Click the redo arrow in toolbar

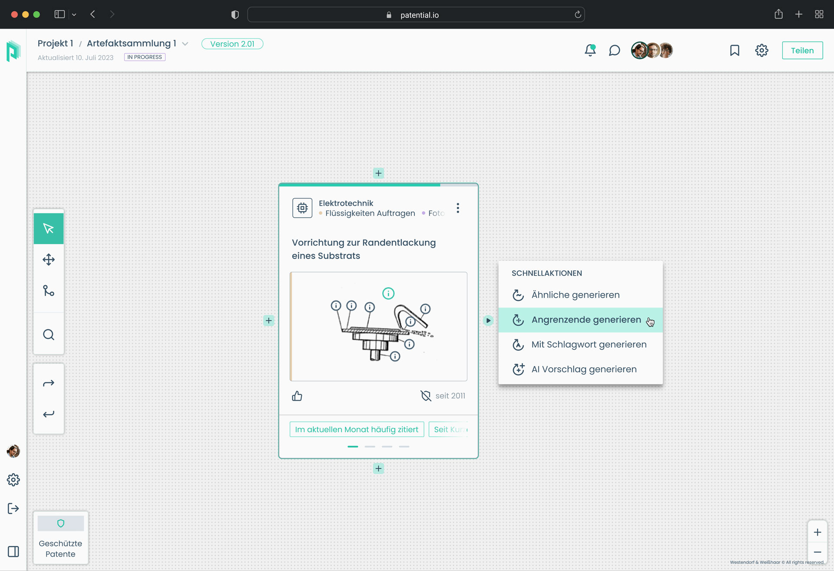pyautogui.click(x=49, y=383)
